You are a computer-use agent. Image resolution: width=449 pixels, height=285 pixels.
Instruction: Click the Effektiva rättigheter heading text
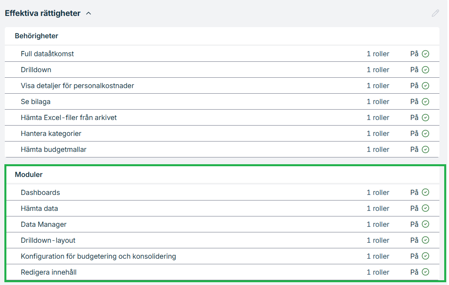43,13
